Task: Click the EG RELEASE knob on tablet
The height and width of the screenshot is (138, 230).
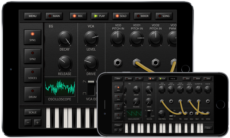Action: (65, 63)
